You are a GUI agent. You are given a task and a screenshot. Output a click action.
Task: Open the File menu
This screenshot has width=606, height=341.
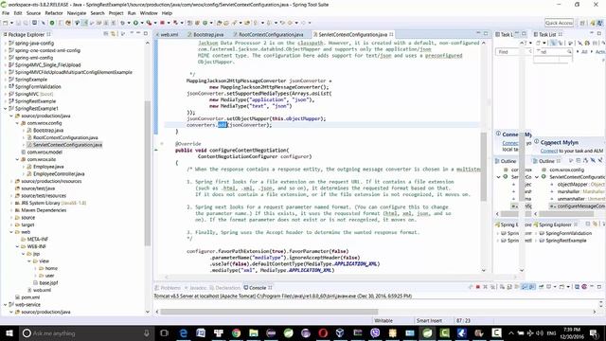tap(6, 13)
